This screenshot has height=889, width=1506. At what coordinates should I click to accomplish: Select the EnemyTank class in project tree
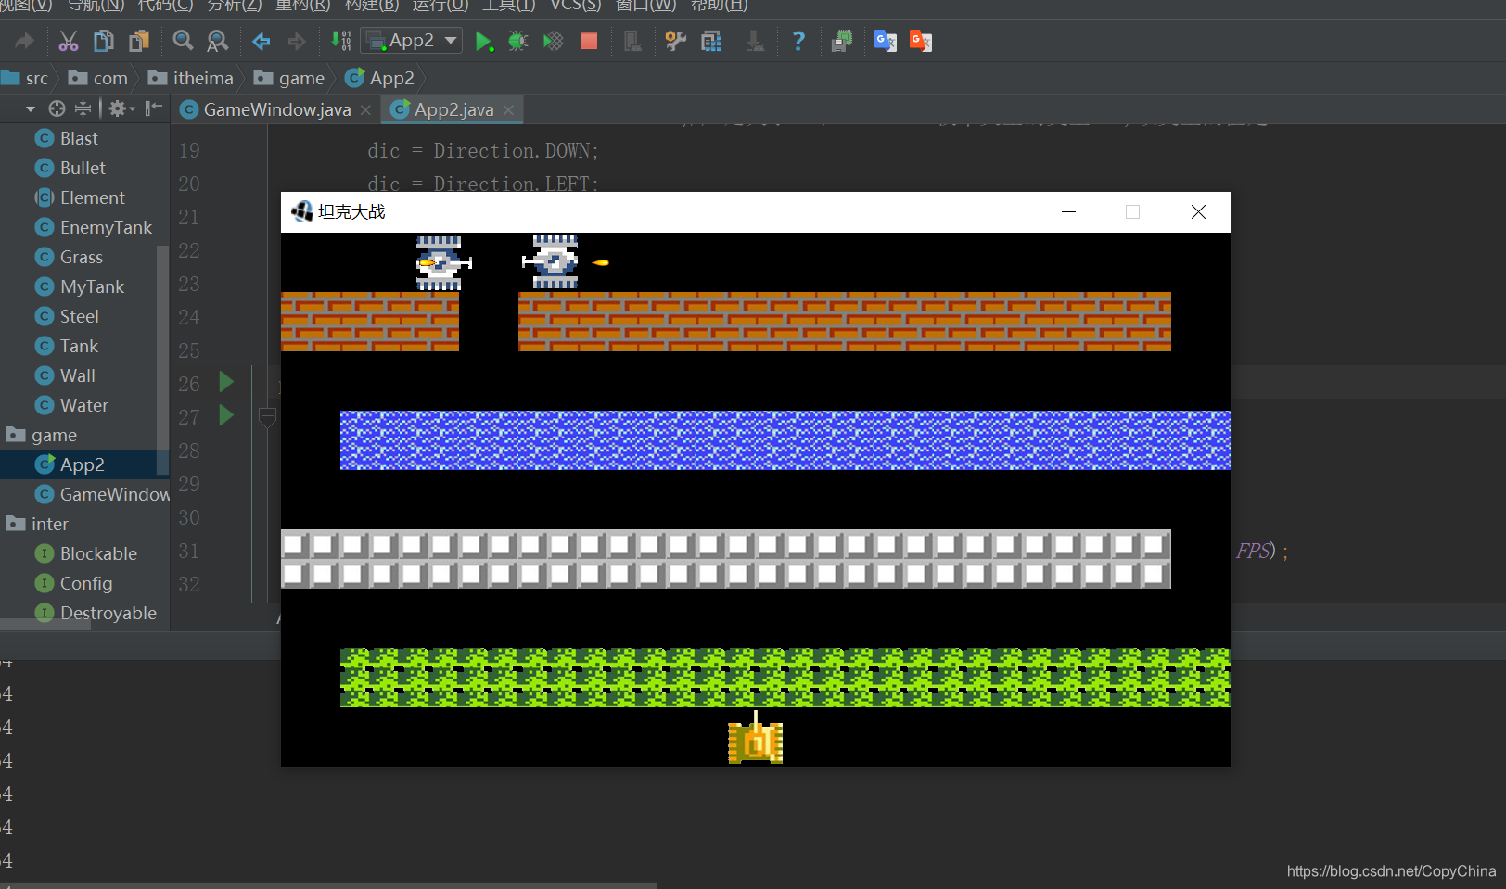pyautogui.click(x=106, y=227)
